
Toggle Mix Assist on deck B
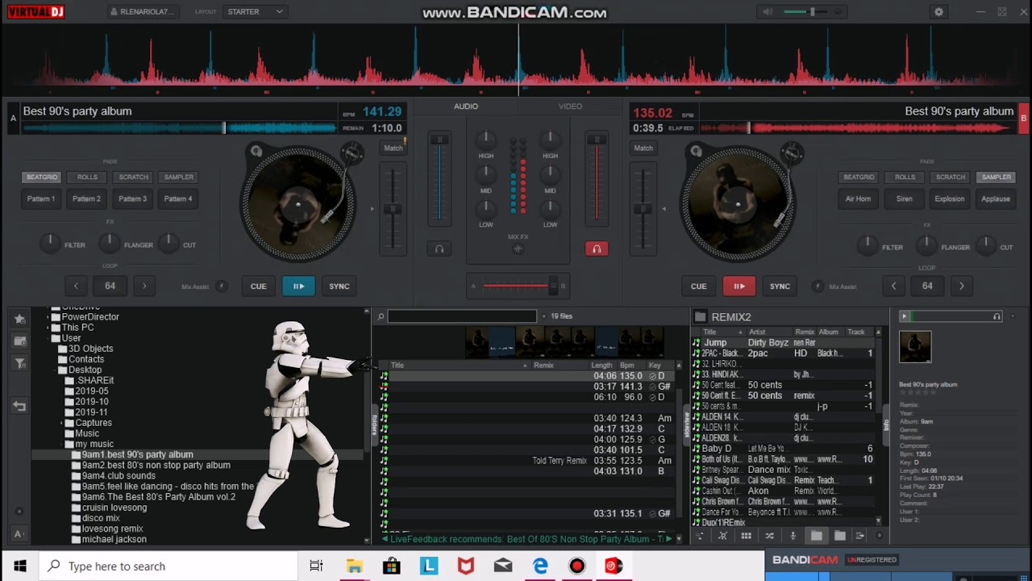(x=818, y=286)
